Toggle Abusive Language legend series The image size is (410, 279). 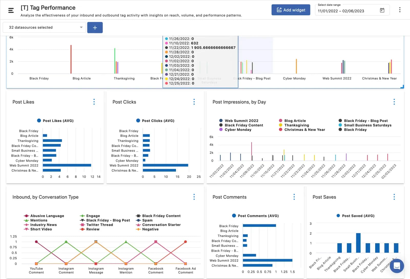47,216
